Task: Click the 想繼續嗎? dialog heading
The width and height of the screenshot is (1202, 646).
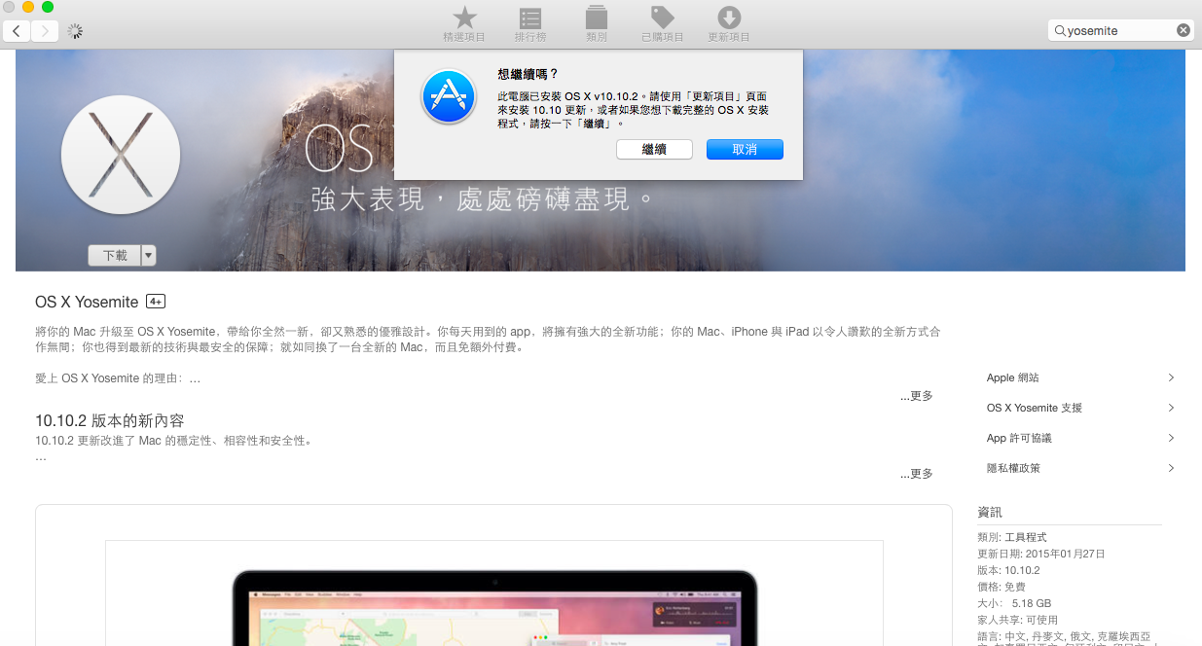Action: 528,74
